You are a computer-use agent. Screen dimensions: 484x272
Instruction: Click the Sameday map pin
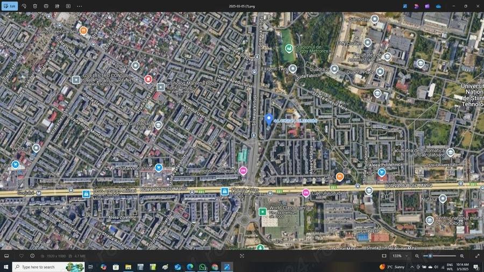(x=374, y=19)
